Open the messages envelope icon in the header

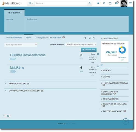coord(117,3)
